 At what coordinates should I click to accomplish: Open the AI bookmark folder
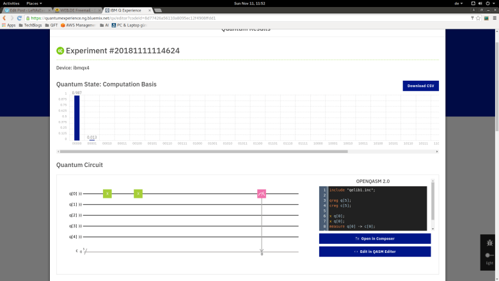[104, 25]
